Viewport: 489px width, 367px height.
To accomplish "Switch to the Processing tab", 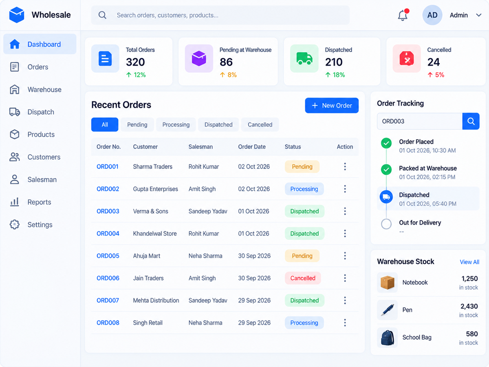I will click(176, 124).
